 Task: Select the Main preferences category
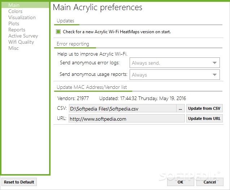tap(25, 5)
